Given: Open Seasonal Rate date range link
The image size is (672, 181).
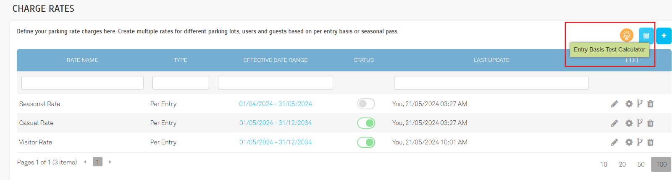Looking at the screenshot, I should [x=276, y=104].
